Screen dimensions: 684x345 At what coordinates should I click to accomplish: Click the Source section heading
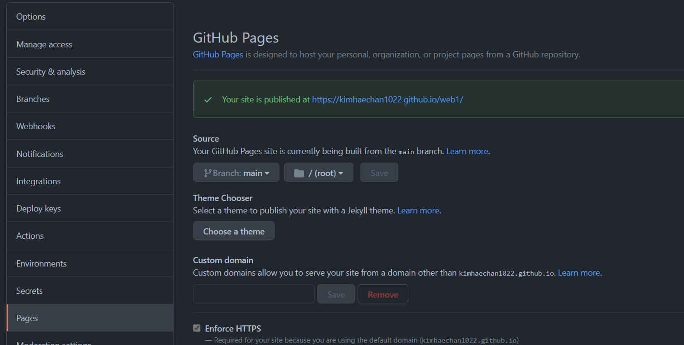click(x=206, y=139)
